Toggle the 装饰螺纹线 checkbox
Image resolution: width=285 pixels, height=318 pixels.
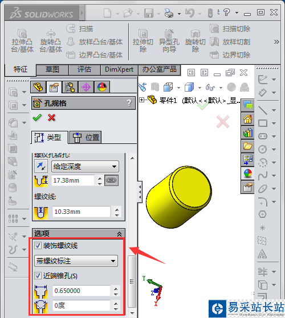click(x=38, y=246)
